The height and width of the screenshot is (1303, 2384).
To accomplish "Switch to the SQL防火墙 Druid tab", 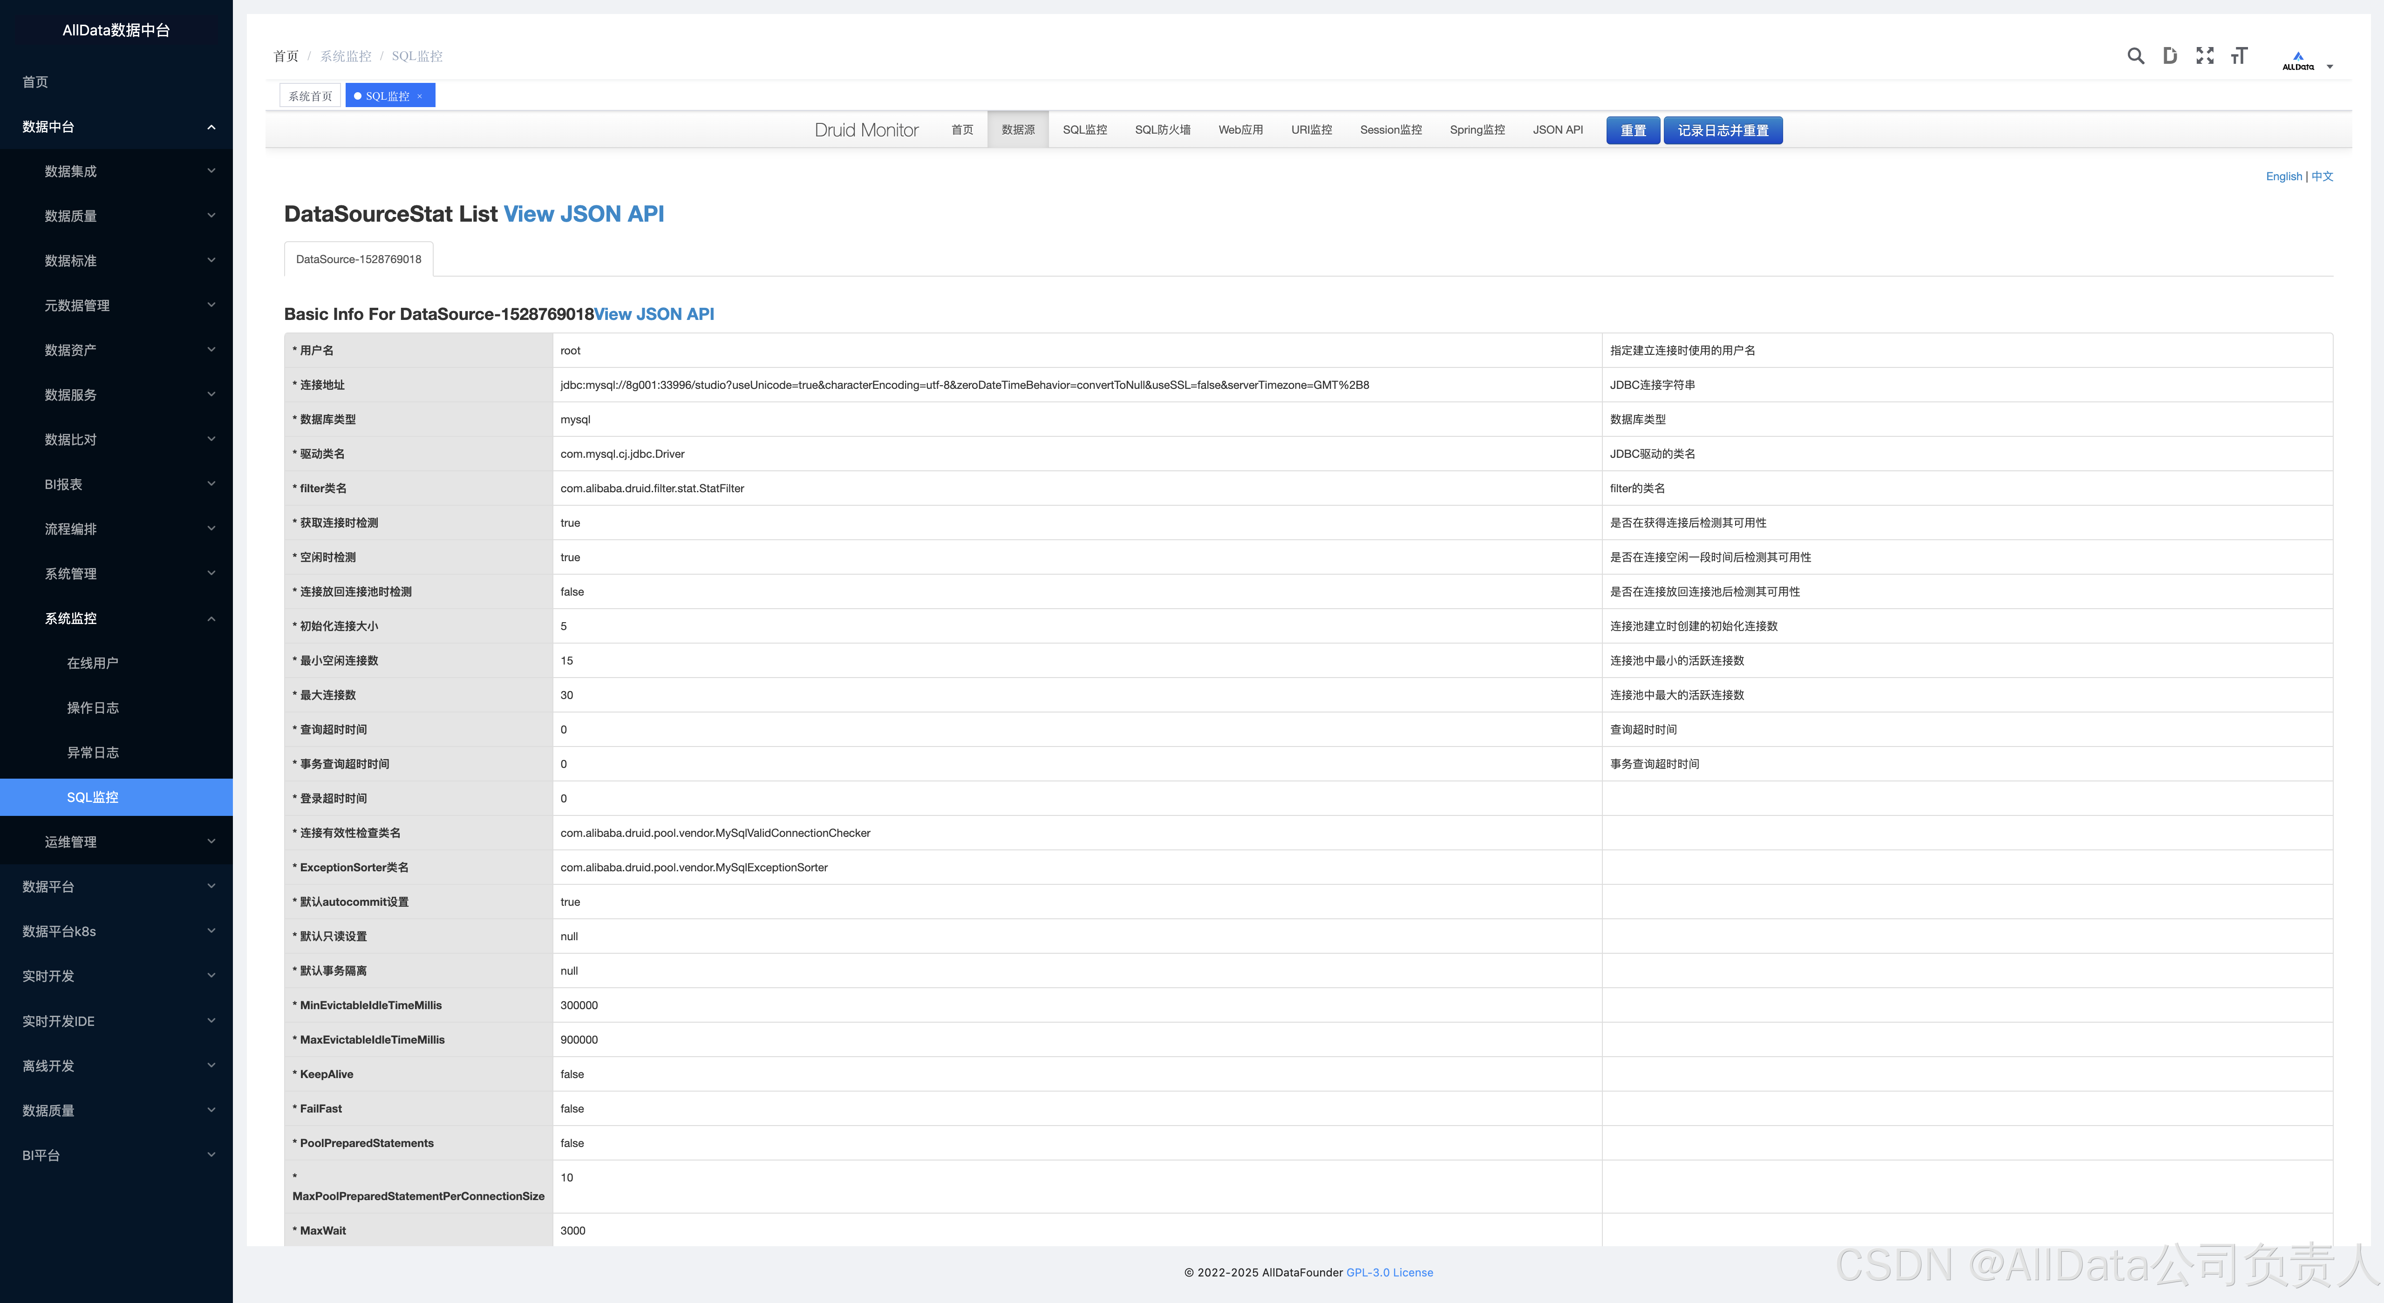I will pyautogui.click(x=1161, y=129).
